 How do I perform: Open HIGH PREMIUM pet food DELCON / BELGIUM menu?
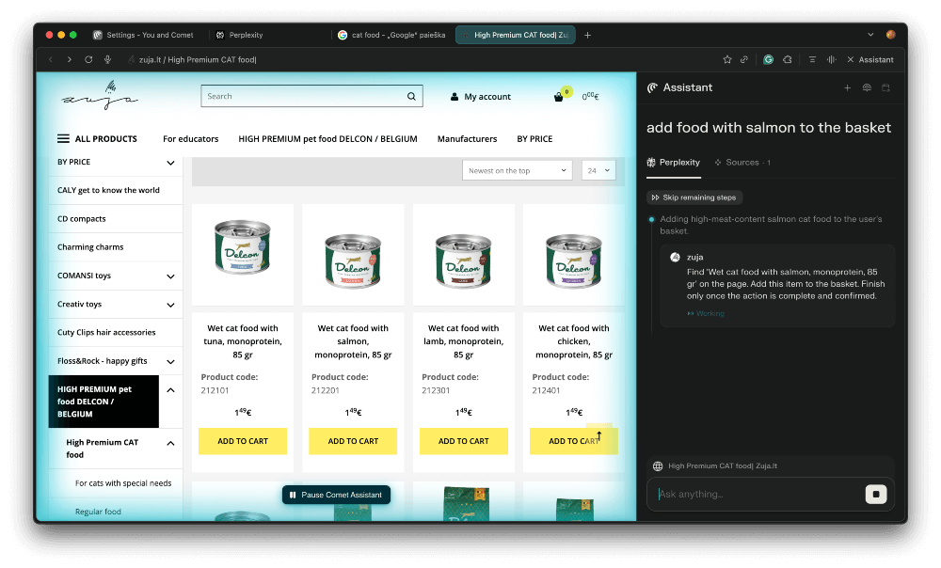point(327,138)
